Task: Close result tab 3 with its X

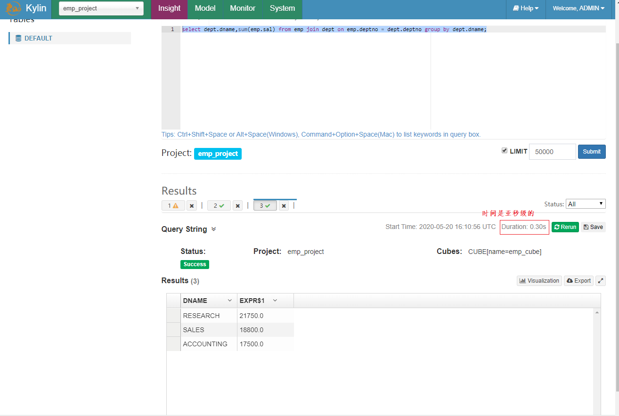Action: point(284,206)
